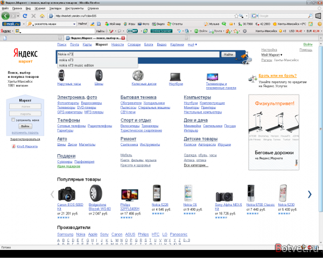Click inside the Market search field
Screen dimensions: 323x258
pos(138,54)
